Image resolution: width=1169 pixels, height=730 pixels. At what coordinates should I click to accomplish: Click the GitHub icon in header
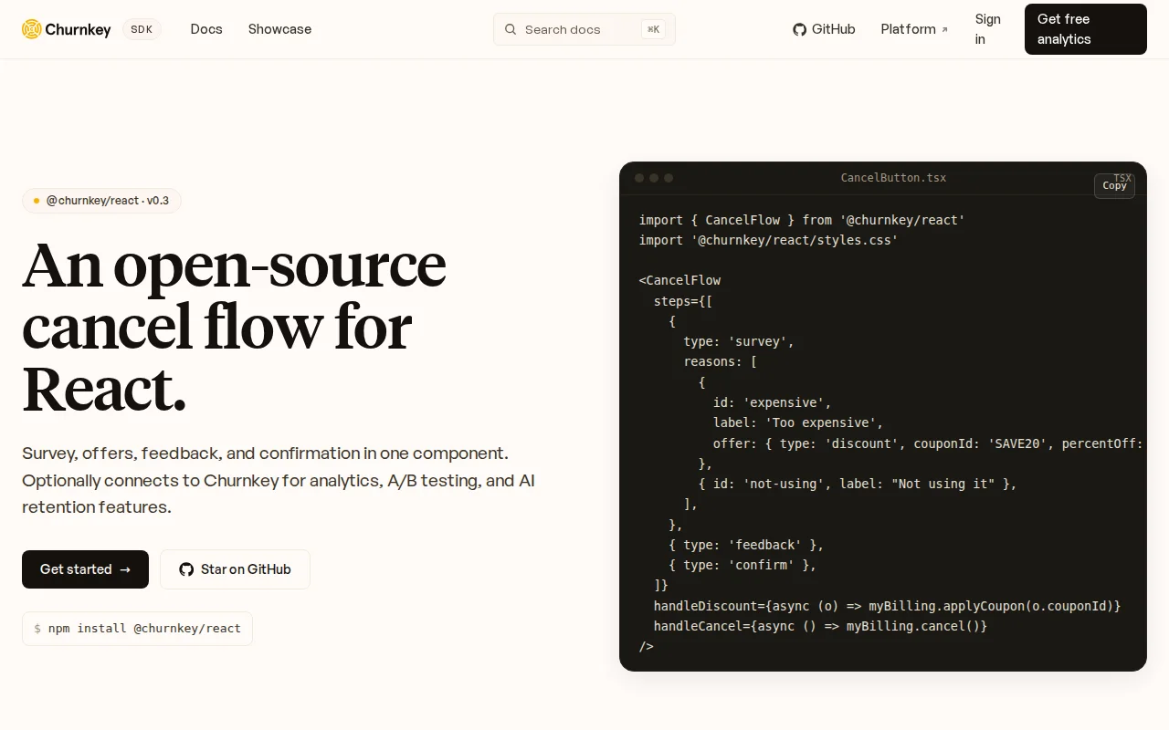(800, 29)
